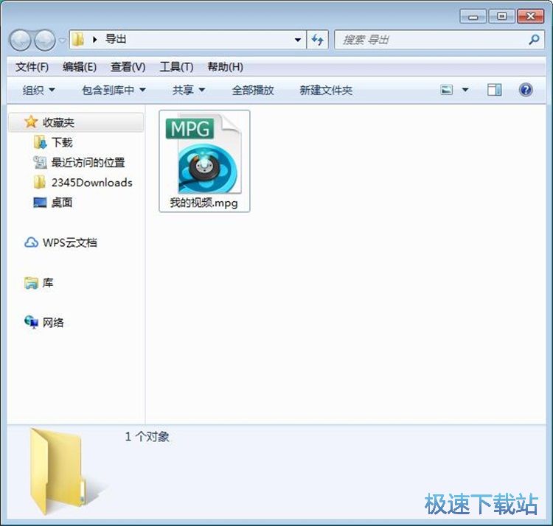Click the folder icon in address bar

[x=77, y=40]
